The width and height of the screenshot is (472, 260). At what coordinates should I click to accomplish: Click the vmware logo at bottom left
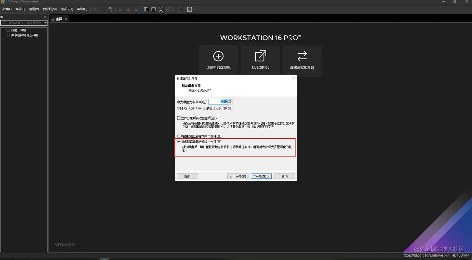coord(65,245)
